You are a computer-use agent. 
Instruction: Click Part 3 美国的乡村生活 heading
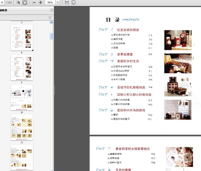coord(119,61)
